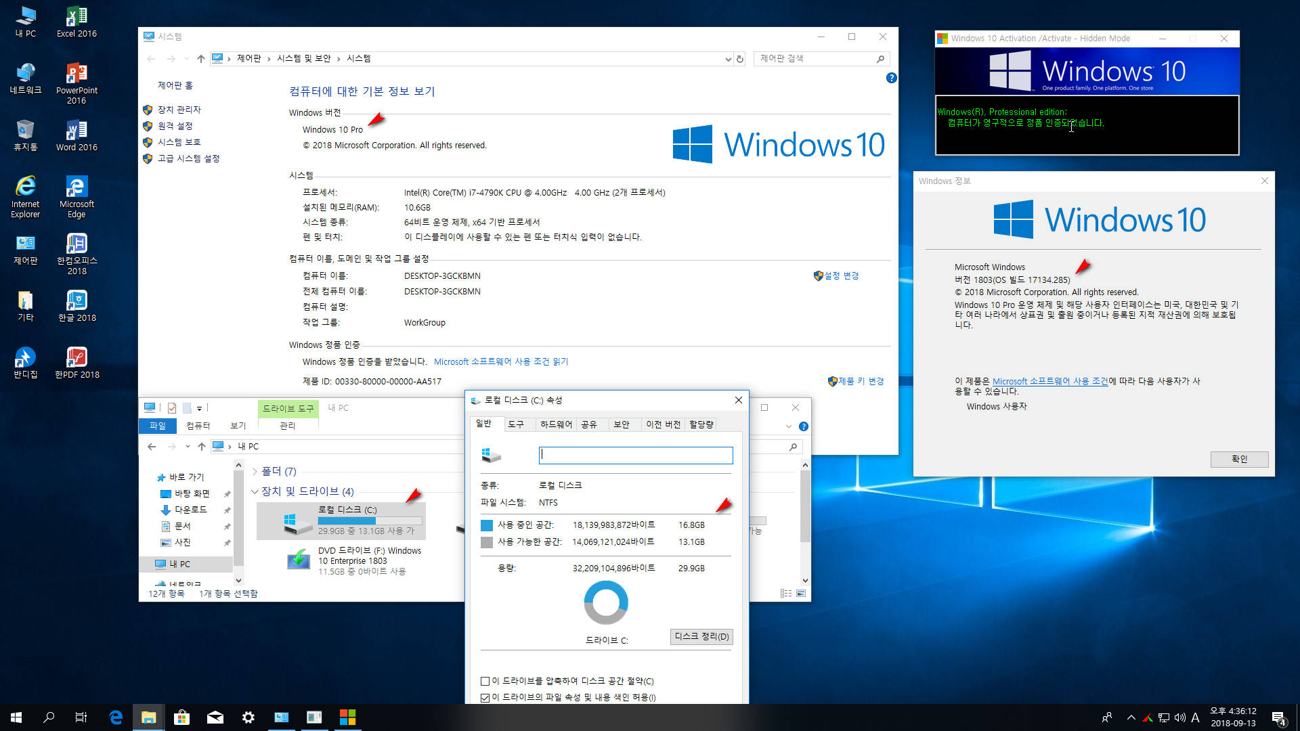Click Microsoft 소프트웨어 사용 조건 읽기 link
The image size is (1300, 731).
point(501,361)
